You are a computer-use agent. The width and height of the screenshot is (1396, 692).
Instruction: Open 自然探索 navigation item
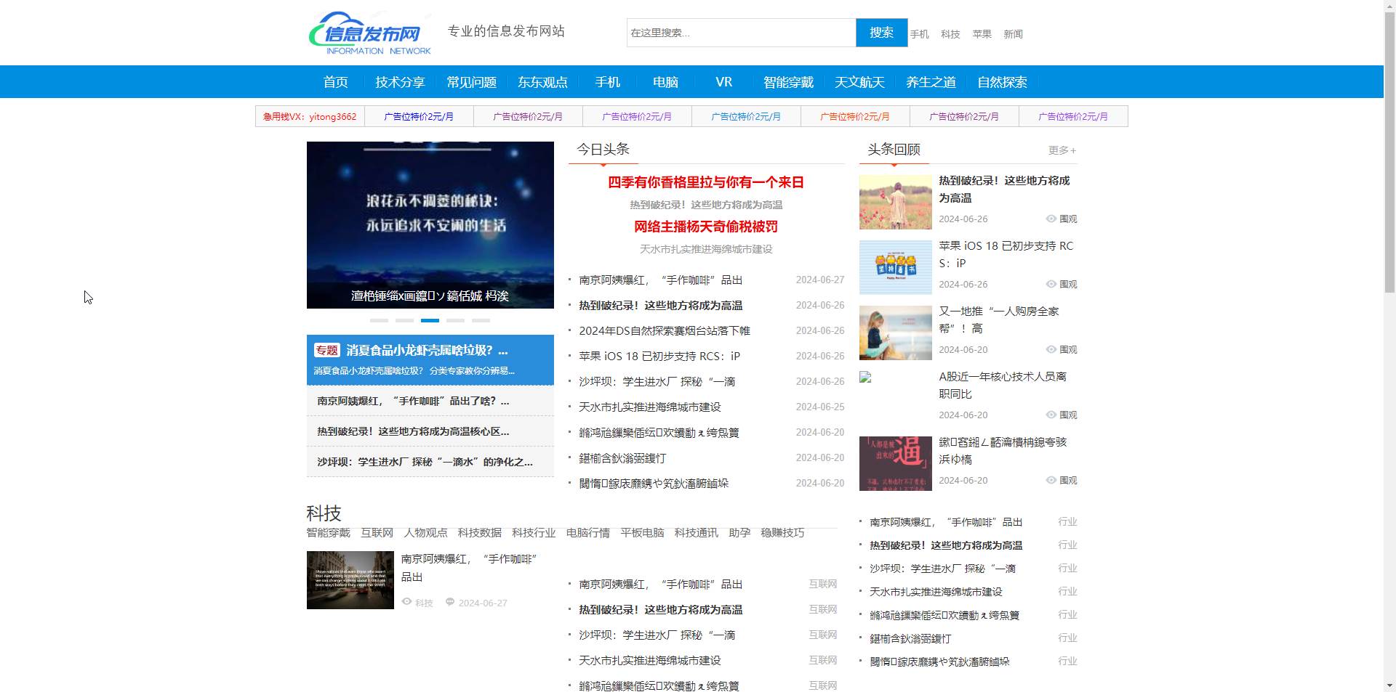[x=1002, y=82]
